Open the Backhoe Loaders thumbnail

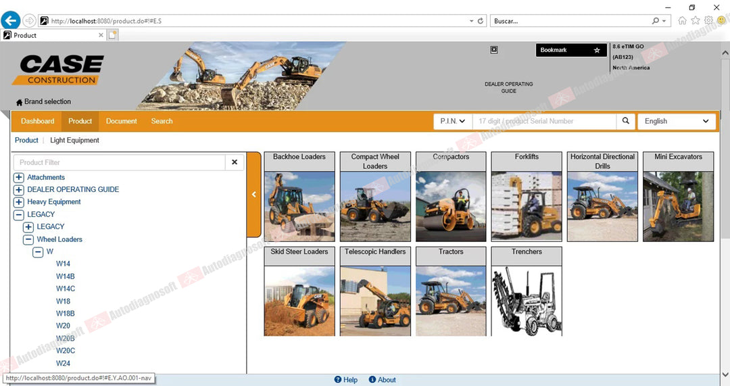point(299,197)
